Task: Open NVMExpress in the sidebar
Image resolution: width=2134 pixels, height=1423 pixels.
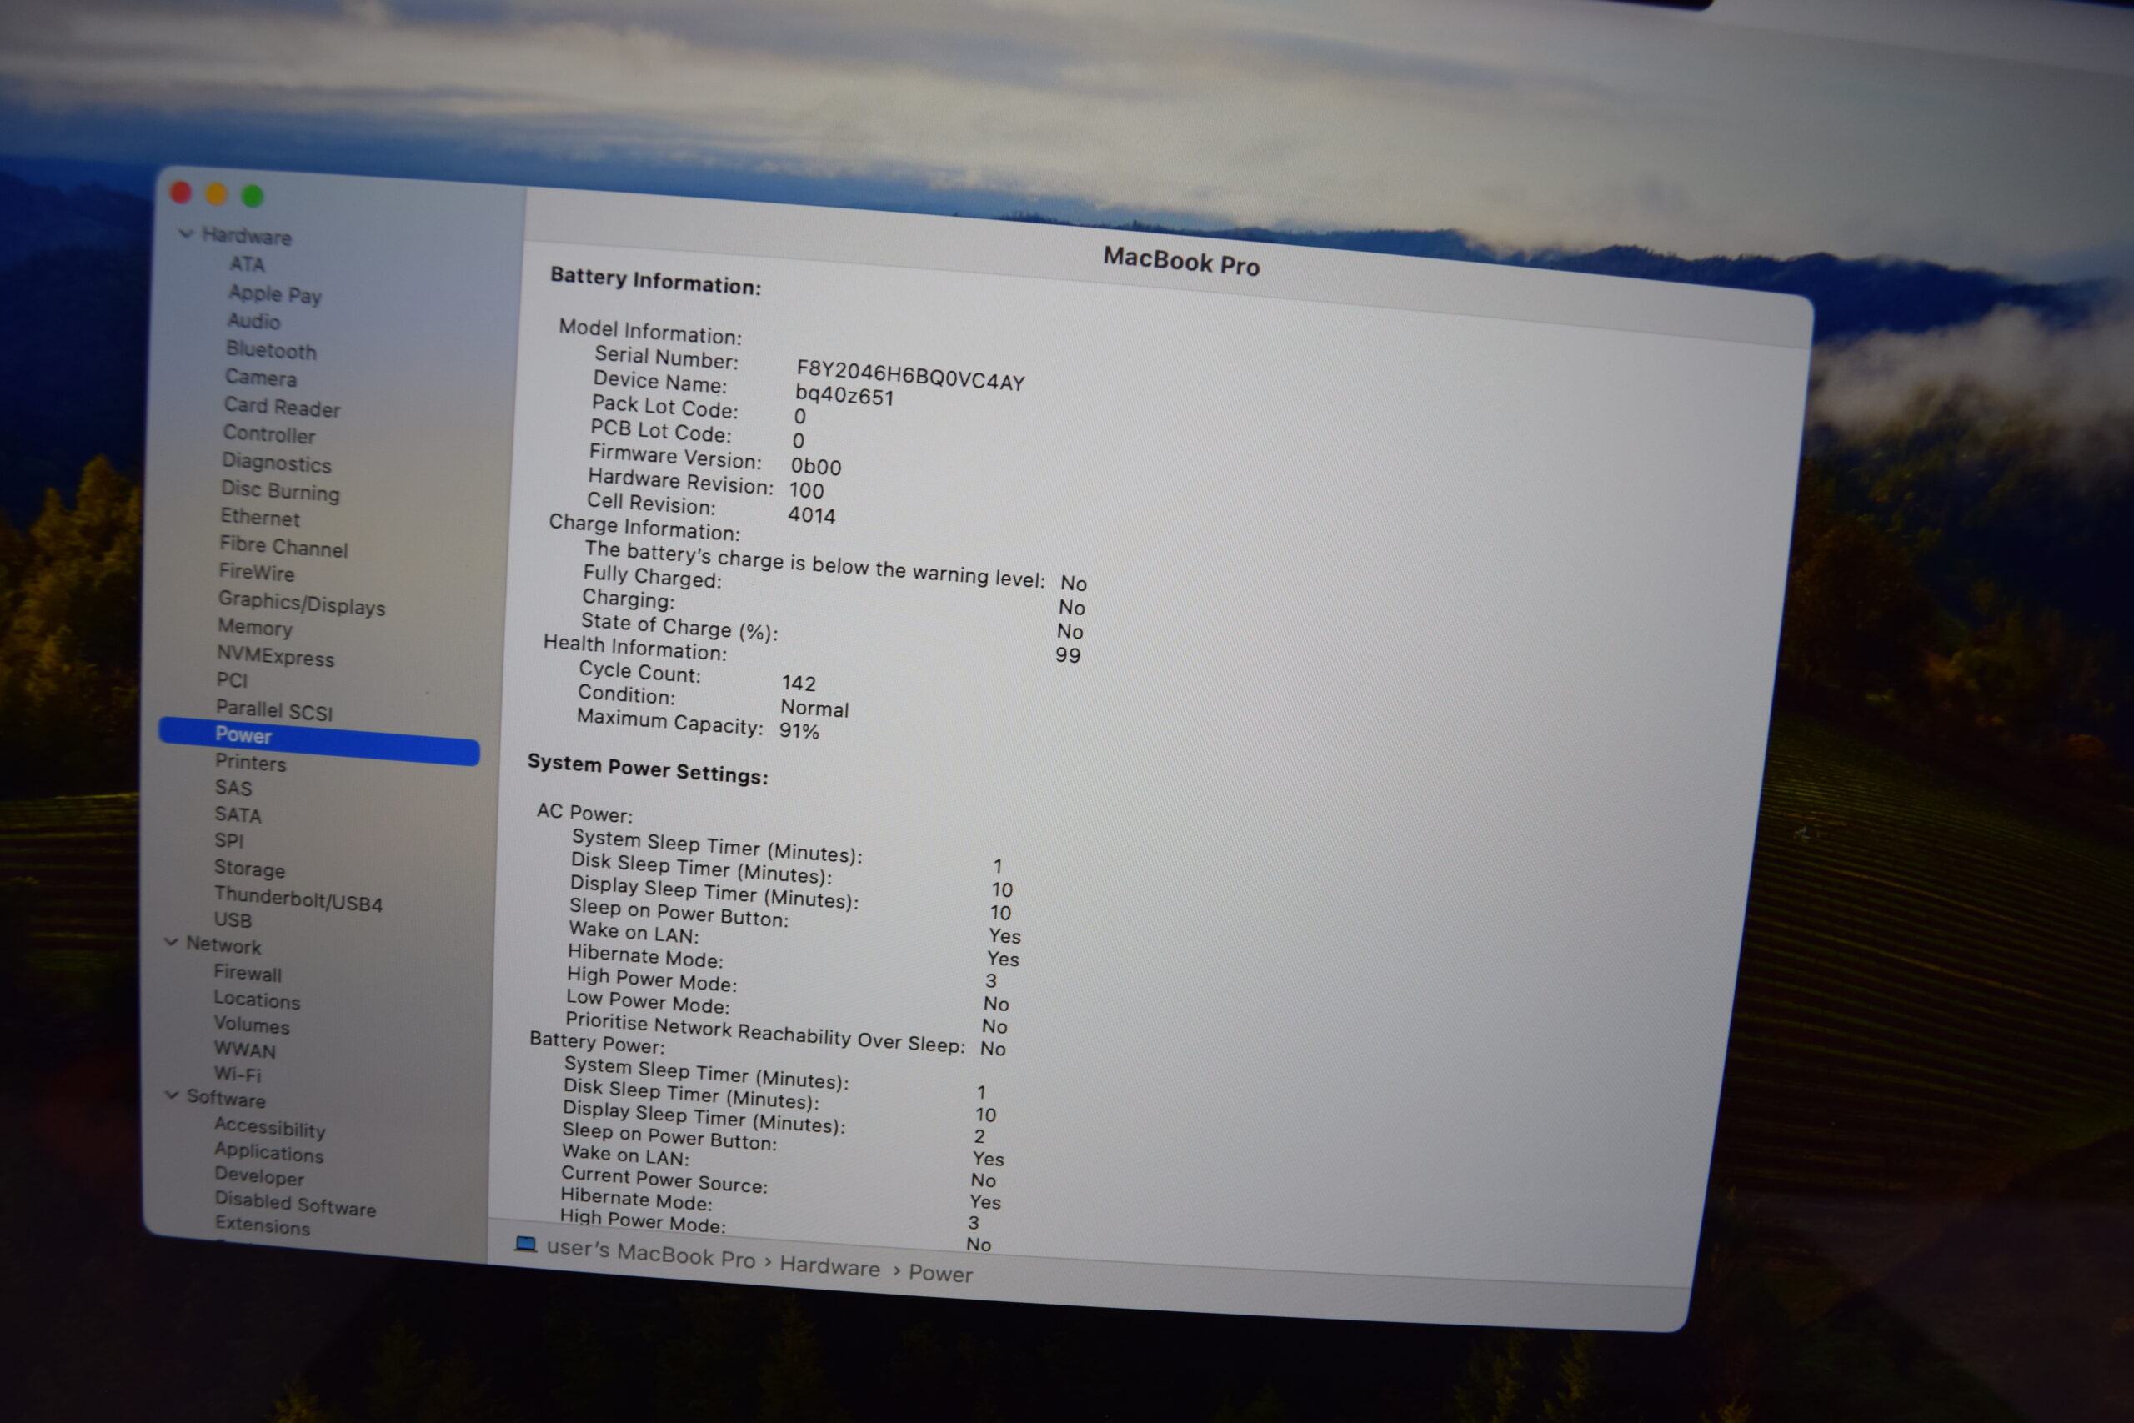Action: click(276, 656)
